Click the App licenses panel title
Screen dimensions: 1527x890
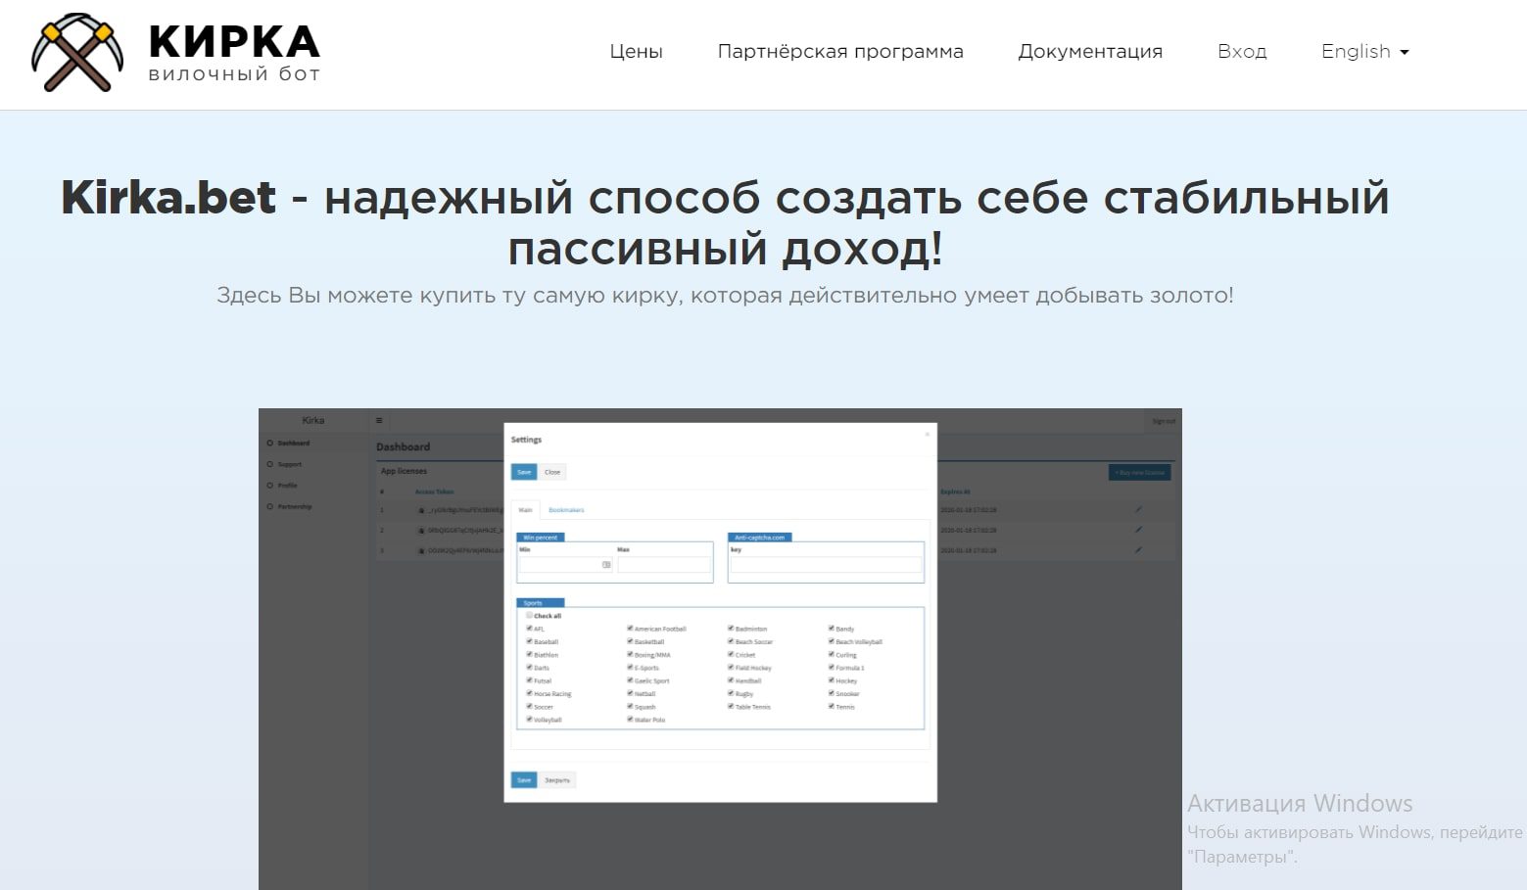tap(404, 471)
